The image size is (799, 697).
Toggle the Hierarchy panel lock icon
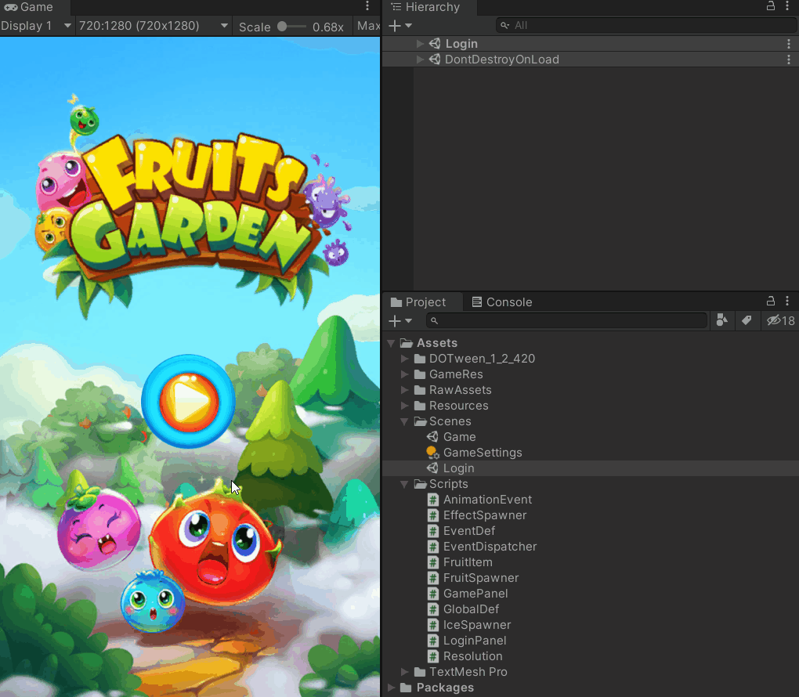coord(771,6)
